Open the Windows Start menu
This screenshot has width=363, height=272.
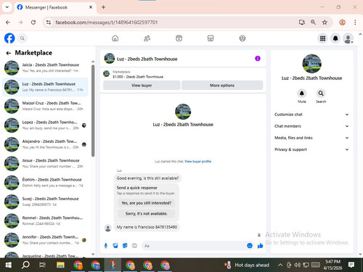pyautogui.click(x=9, y=265)
